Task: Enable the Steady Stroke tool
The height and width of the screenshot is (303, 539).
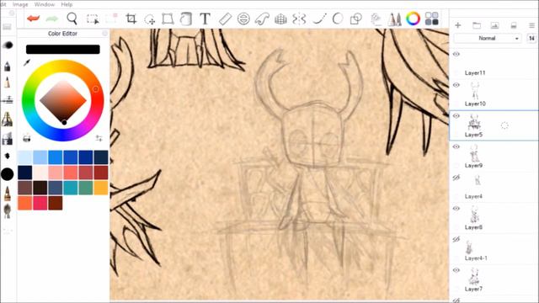Action: pyautogui.click(x=319, y=19)
